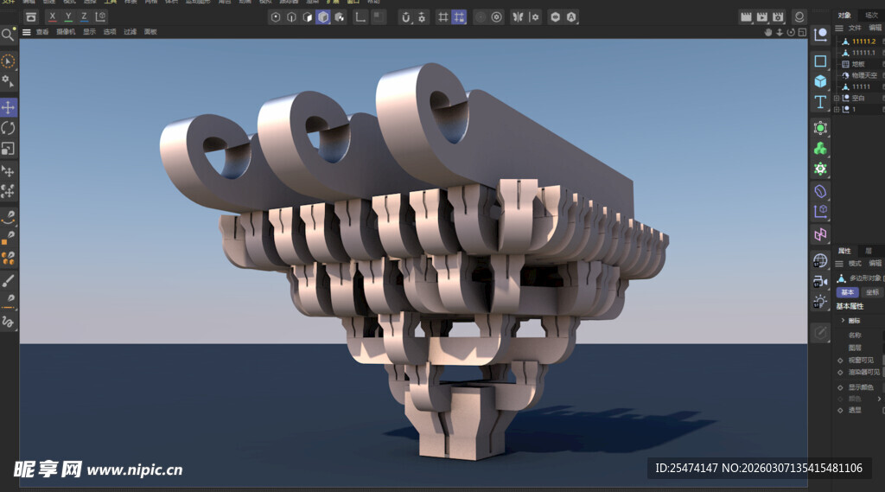Viewport: 885px width, 492px height.
Task: Pick the Scale tool
Action: point(8,149)
